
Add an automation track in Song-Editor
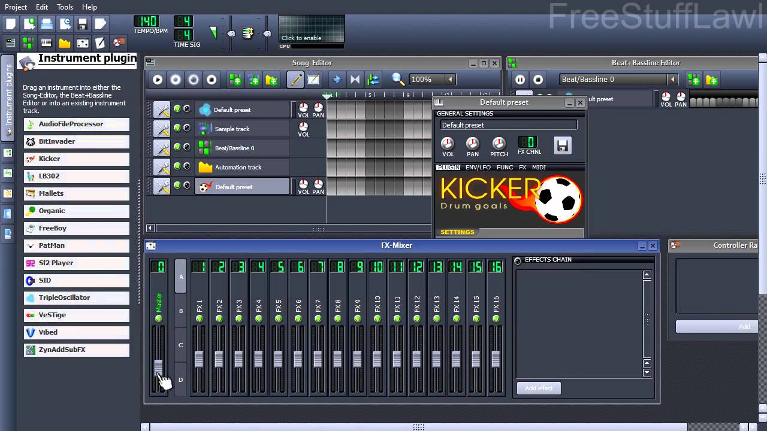coord(271,80)
